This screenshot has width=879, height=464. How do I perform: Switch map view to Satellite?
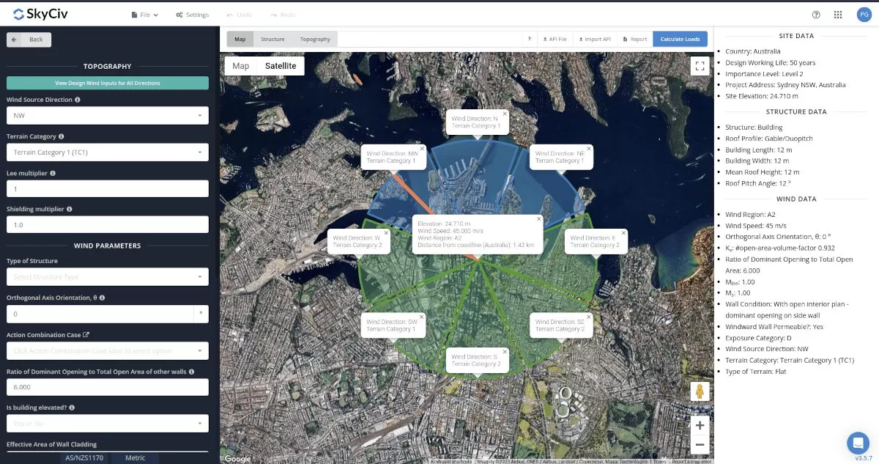(x=281, y=66)
